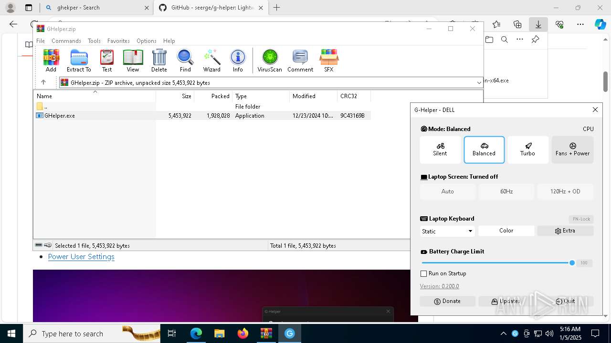Add a Comment to the archive
Viewport: 611px width, 343px height.
pyautogui.click(x=300, y=61)
